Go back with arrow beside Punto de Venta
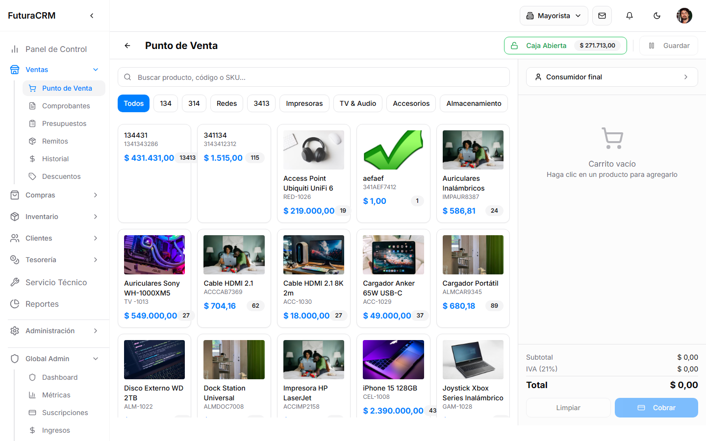 [127, 46]
